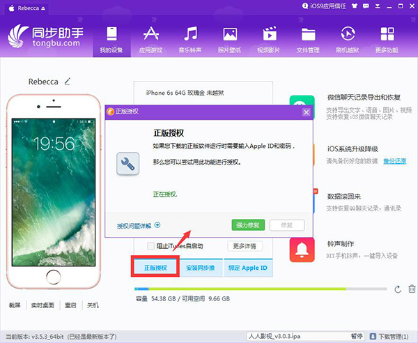Image resolution: width=418 pixels, height=343 pixels.
Task: Pause the download with 暂停
Action: [x=357, y=336]
